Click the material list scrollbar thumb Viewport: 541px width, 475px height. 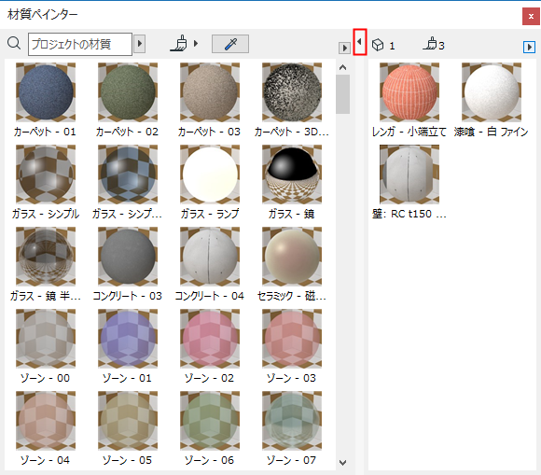[342, 94]
